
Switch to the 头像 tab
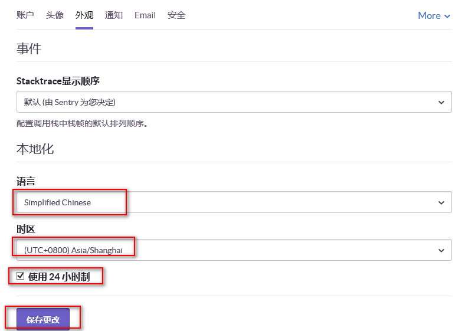pos(54,15)
